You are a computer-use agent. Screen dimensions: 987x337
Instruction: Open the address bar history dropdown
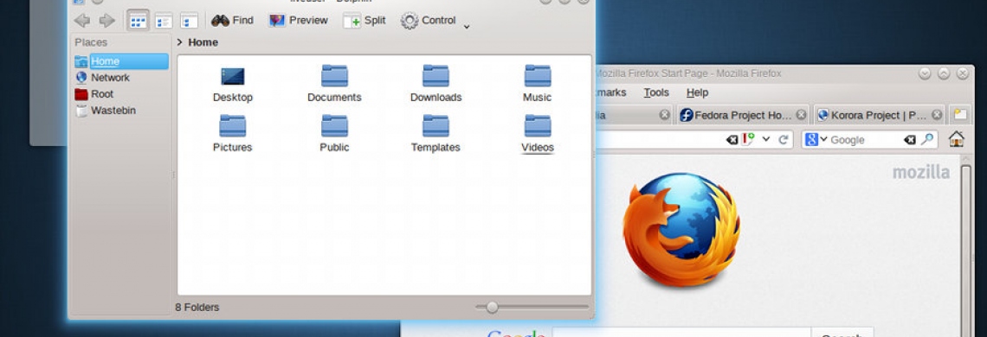pyautogui.click(x=766, y=140)
